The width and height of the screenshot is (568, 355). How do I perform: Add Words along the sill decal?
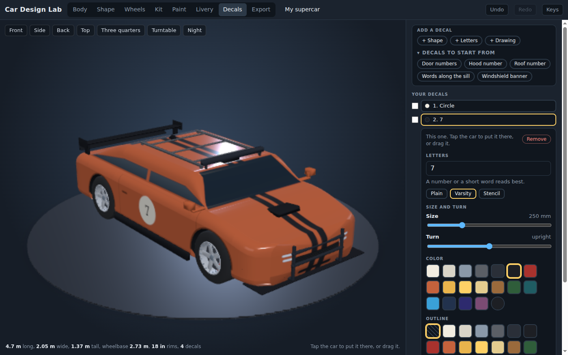pyautogui.click(x=446, y=76)
